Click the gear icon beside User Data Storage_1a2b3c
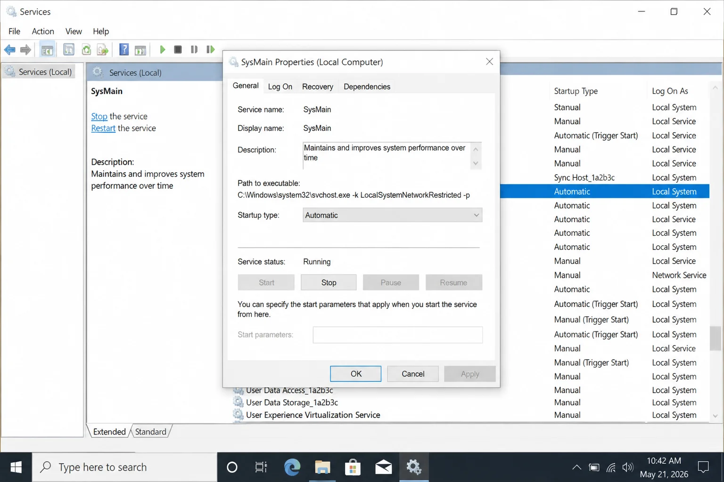This screenshot has width=724, height=482. click(239, 402)
